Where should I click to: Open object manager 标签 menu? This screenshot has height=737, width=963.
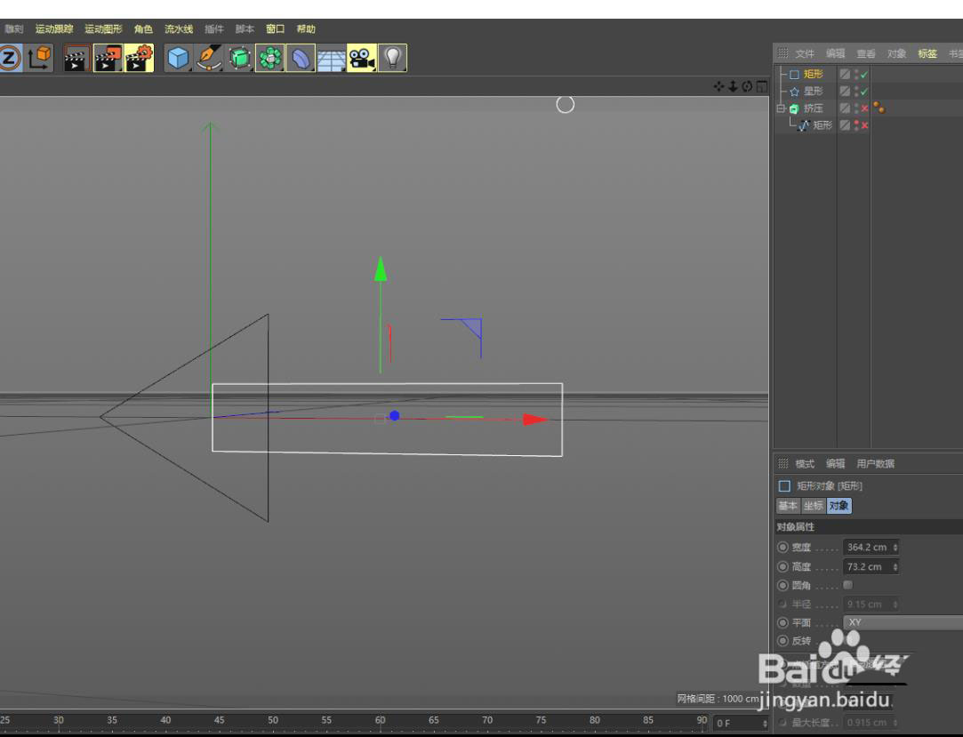927,53
